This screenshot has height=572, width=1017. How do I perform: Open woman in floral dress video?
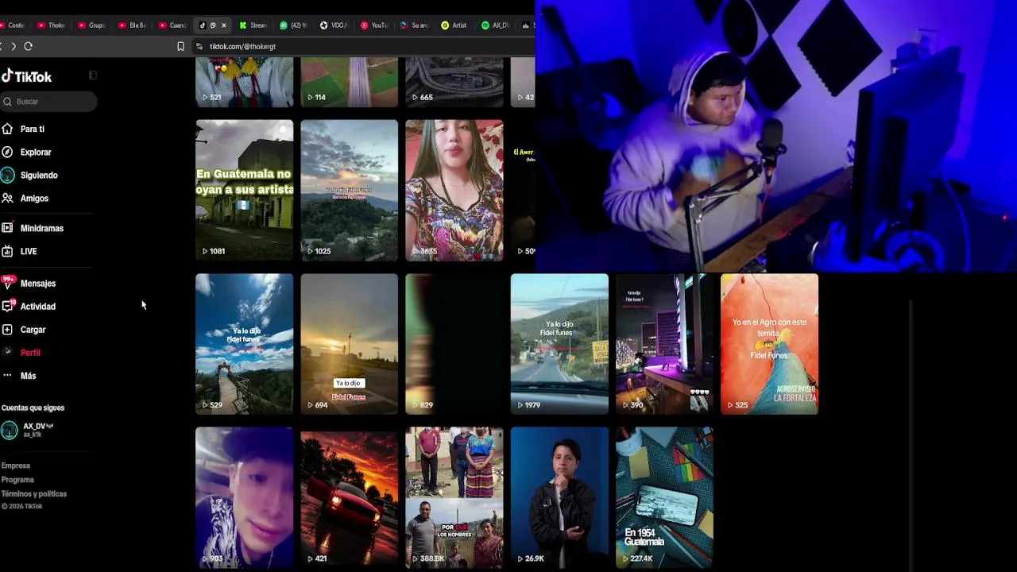click(454, 190)
